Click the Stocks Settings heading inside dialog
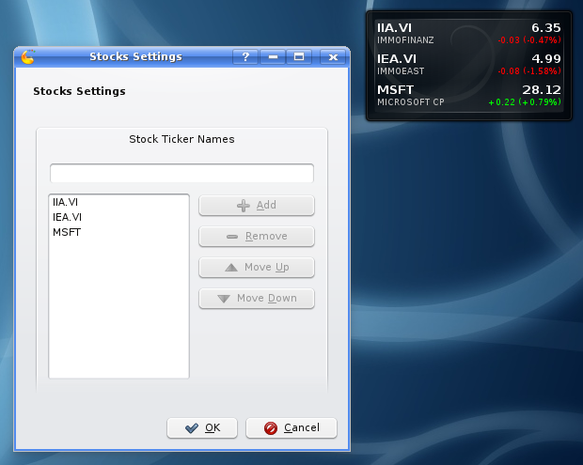Viewport: 583px width, 465px height. [x=79, y=91]
